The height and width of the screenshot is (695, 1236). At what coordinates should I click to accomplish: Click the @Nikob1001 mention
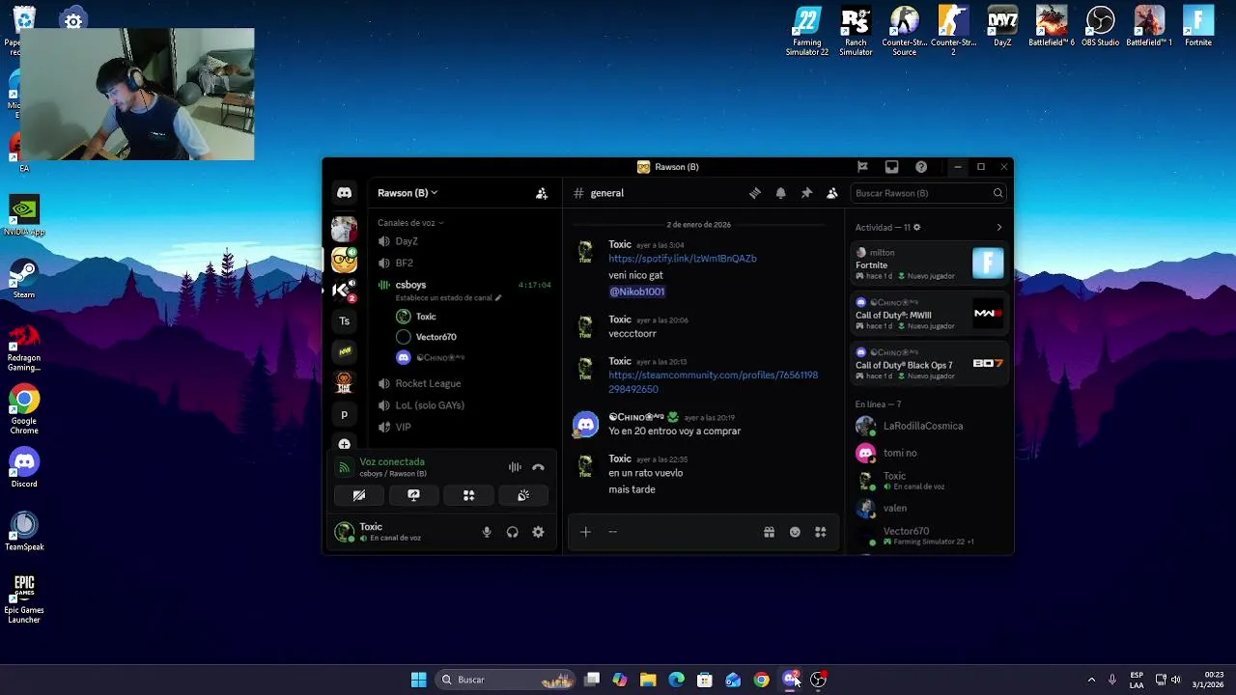636,292
